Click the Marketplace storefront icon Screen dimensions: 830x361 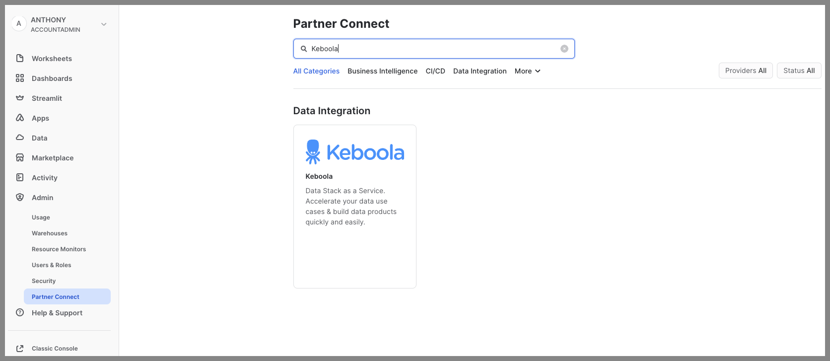[20, 157]
